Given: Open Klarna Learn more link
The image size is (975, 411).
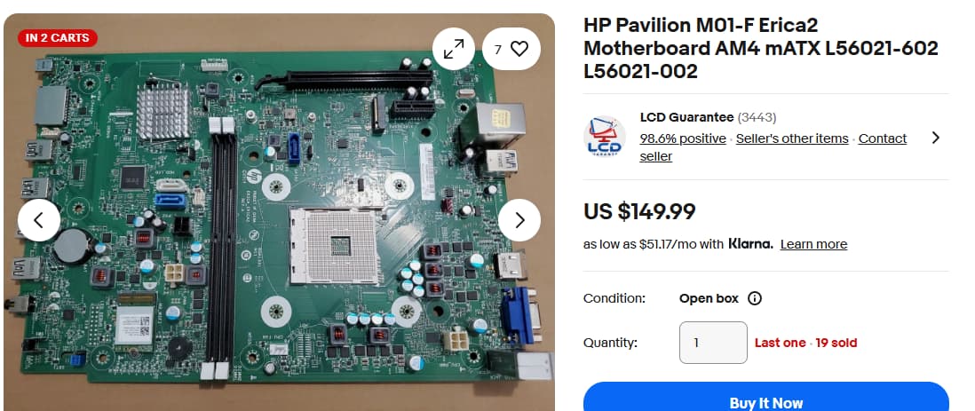Looking at the screenshot, I should (813, 244).
